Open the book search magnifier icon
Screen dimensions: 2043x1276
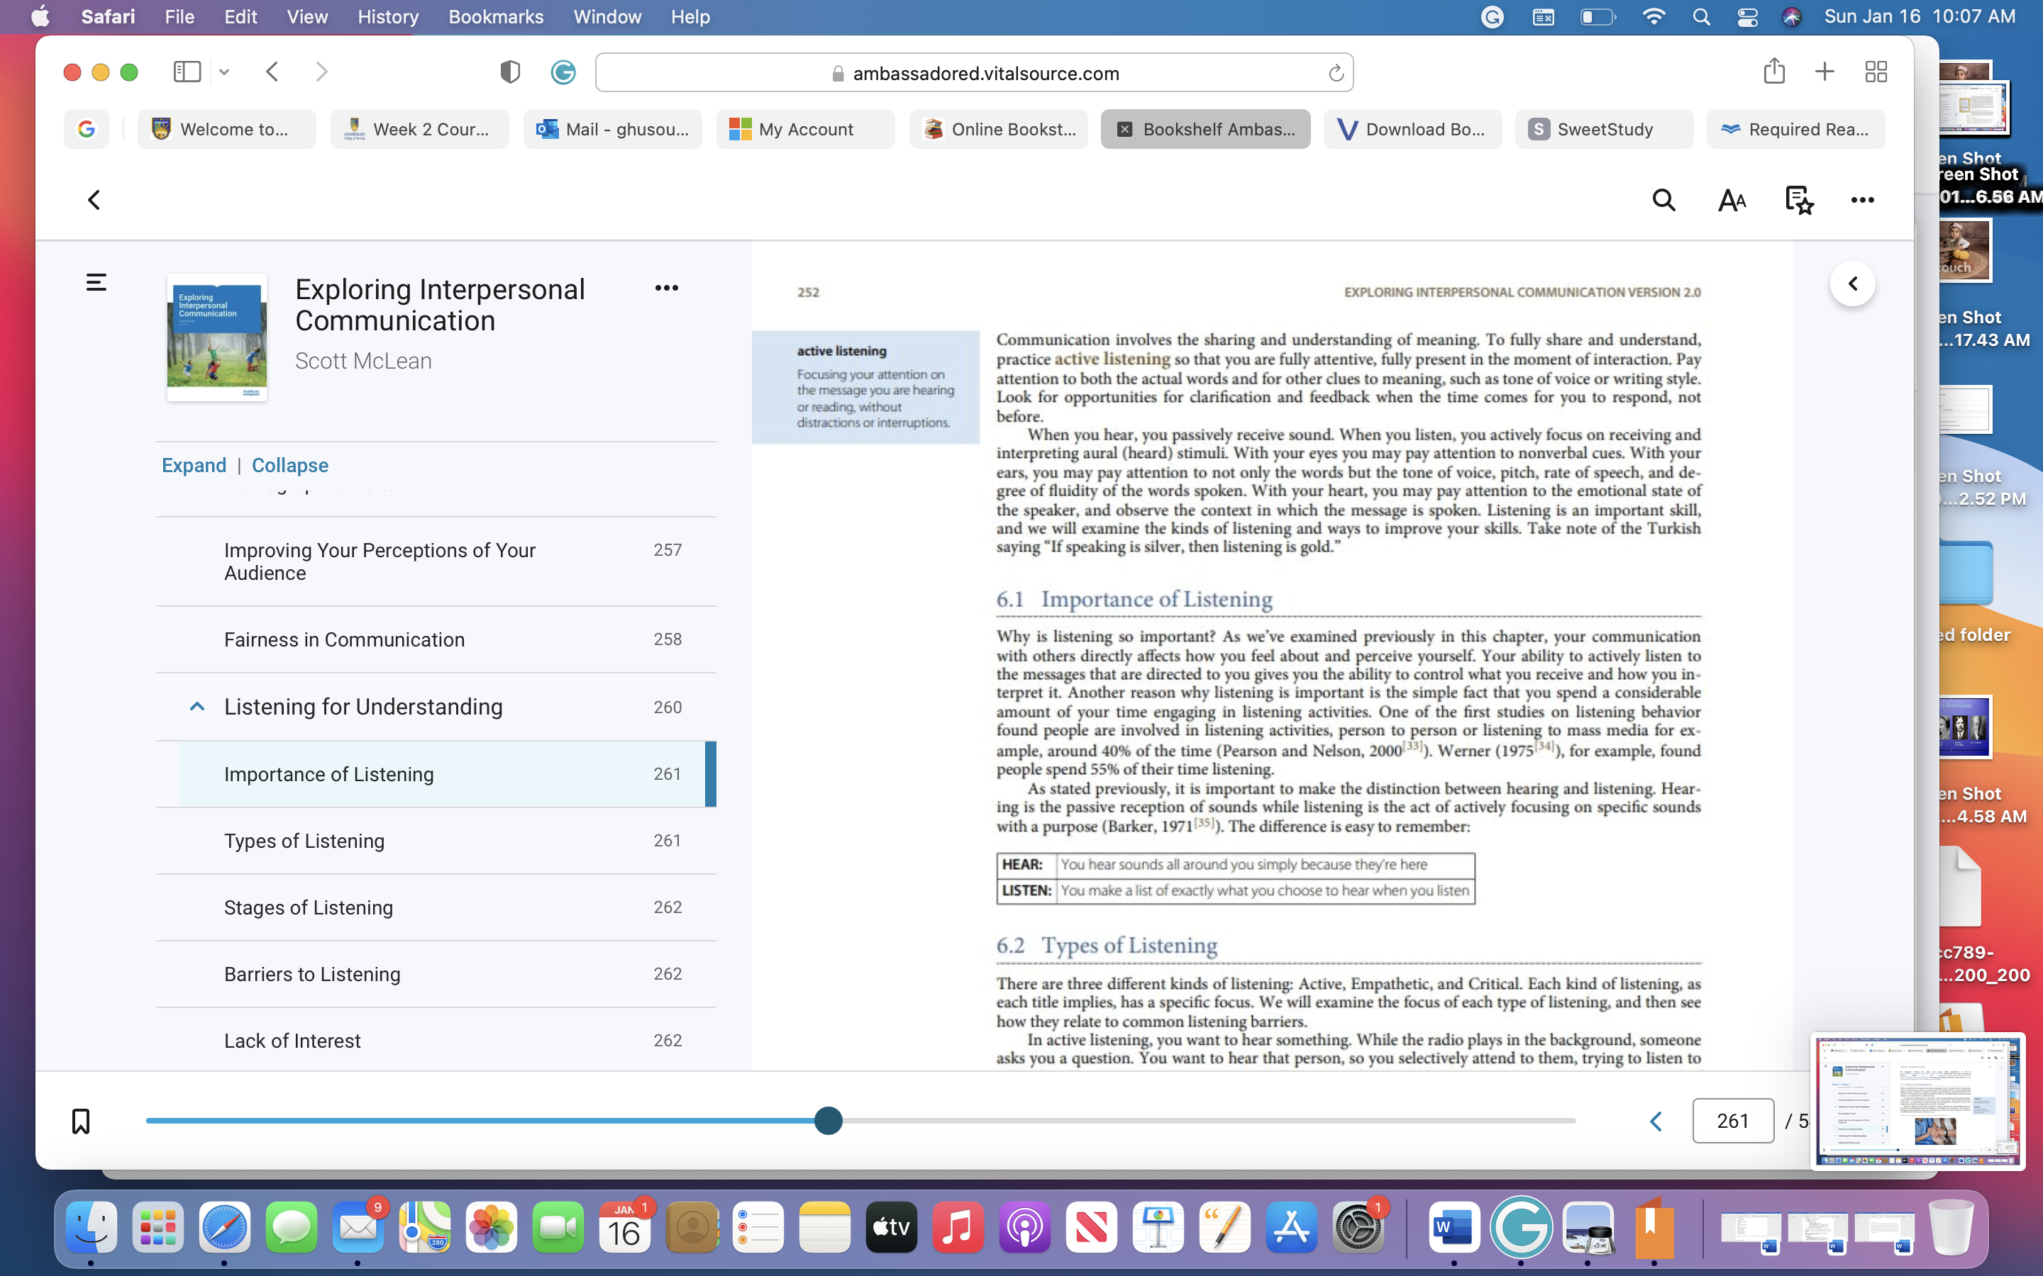pos(1663,200)
